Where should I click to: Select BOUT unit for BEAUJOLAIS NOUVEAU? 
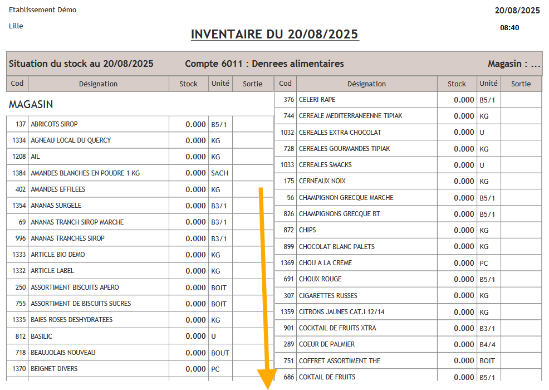pyautogui.click(x=220, y=353)
